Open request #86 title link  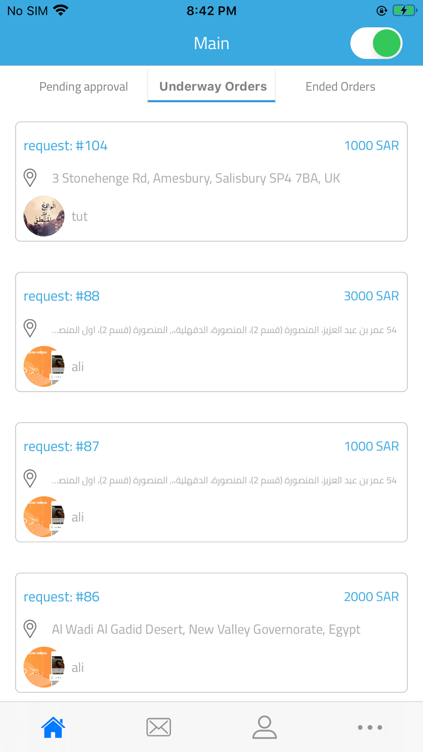[x=61, y=597]
